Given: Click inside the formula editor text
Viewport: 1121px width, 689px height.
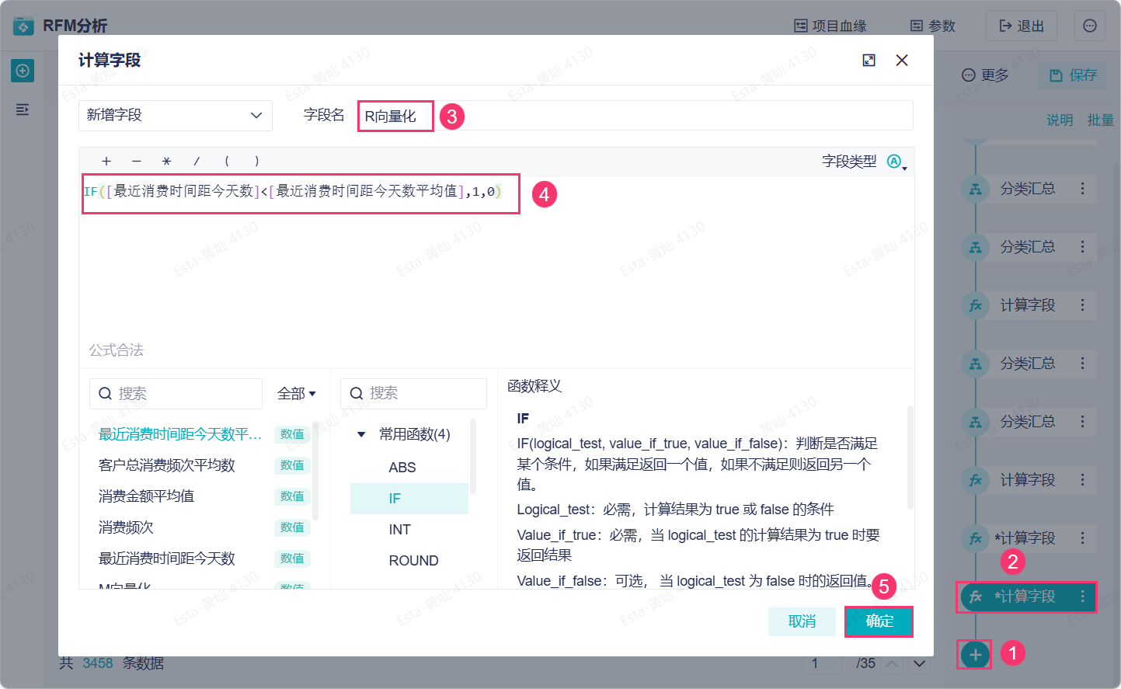Looking at the screenshot, I should point(292,192).
